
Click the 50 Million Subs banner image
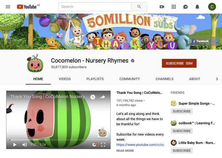tap(111, 32)
